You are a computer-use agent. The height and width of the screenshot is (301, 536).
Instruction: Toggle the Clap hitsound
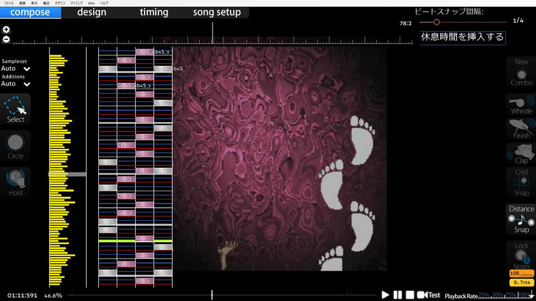pyautogui.click(x=521, y=154)
